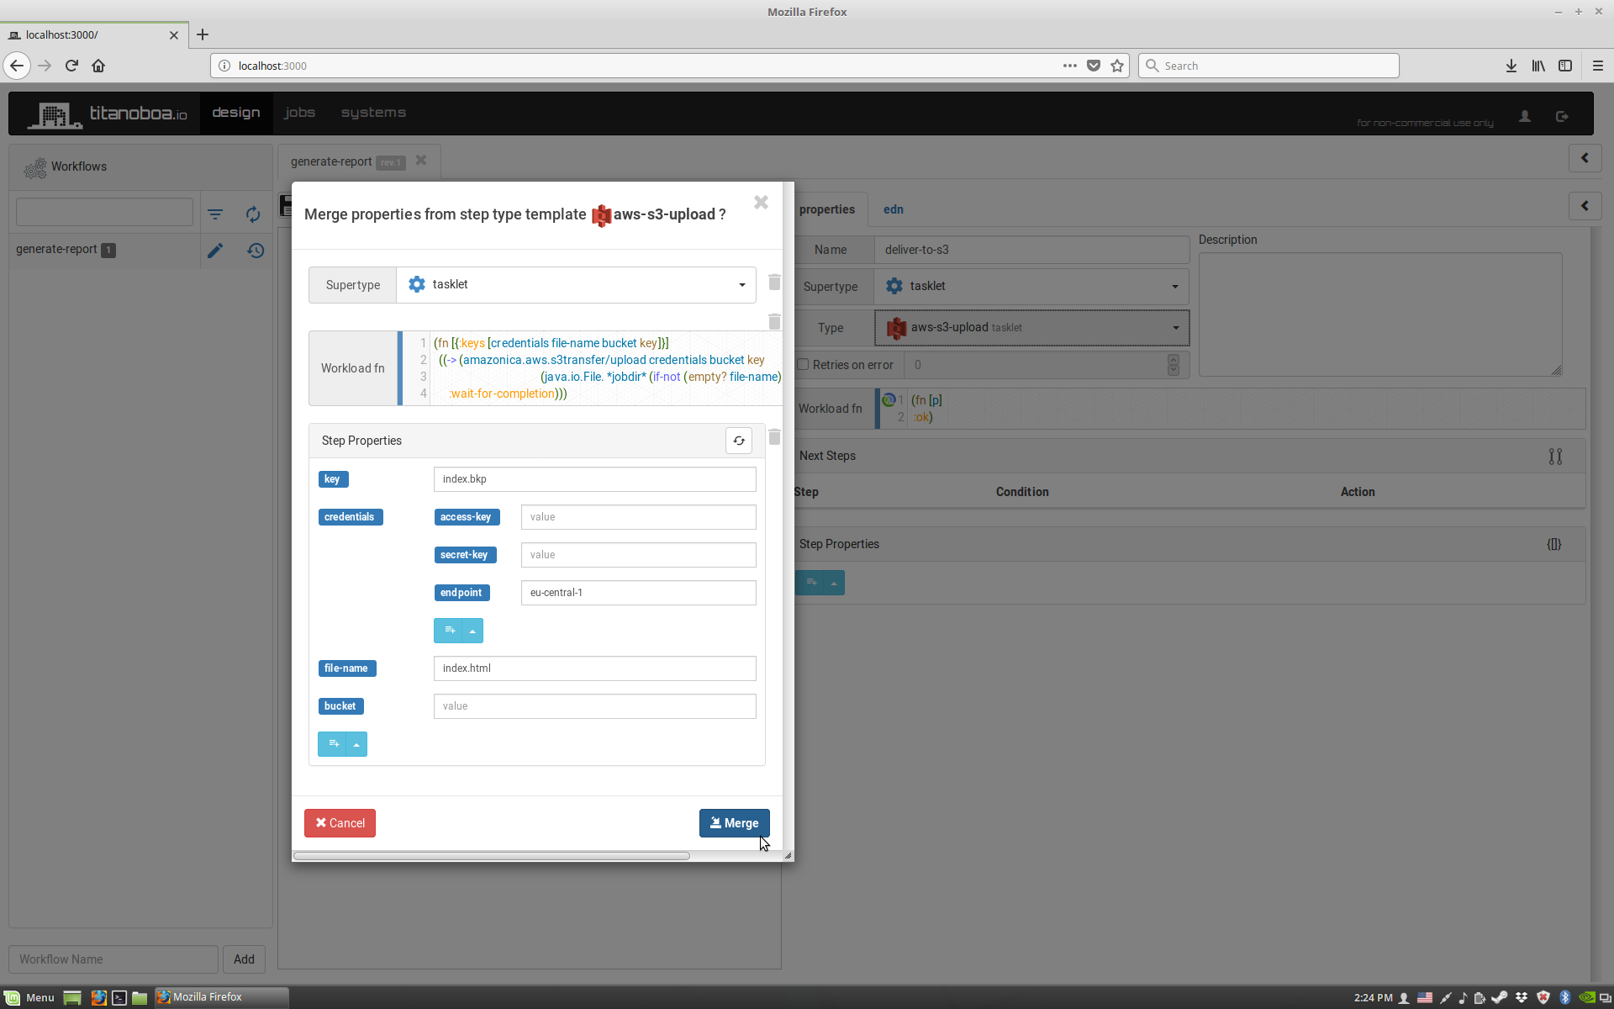Click edit pencil for generate-report workflow
The image size is (1614, 1009).
click(x=215, y=251)
